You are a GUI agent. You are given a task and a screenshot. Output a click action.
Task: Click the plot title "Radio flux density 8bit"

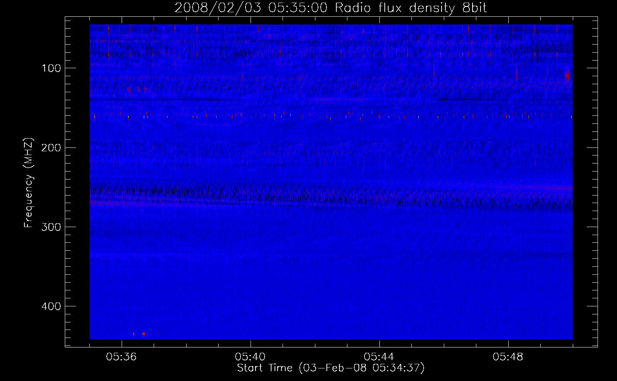click(x=411, y=8)
